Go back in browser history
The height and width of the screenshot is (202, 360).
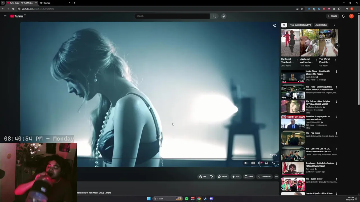(x=3, y=9)
